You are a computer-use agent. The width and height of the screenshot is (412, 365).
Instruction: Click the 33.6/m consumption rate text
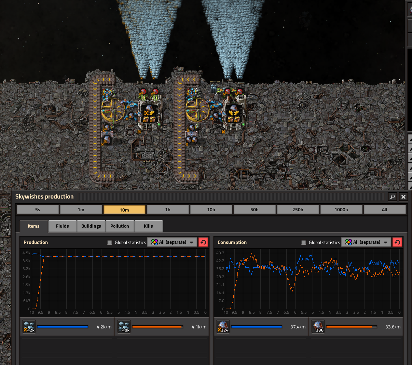click(x=393, y=327)
